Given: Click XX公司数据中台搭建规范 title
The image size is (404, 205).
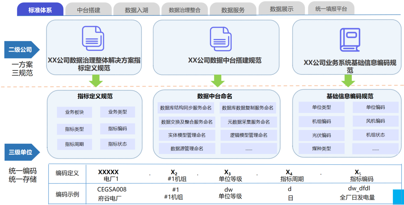Looking at the screenshot, I should point(225,60).
